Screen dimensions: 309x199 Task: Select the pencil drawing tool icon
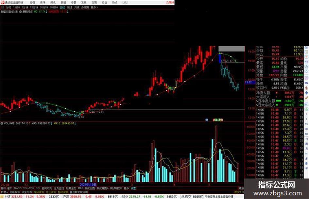coord(306,98)
